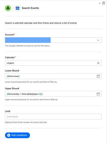
Task: Select the highlighted account value
Action: tap(28, 40)
